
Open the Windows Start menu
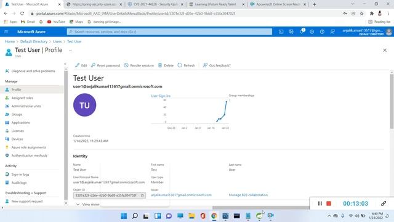coord(124,216)
